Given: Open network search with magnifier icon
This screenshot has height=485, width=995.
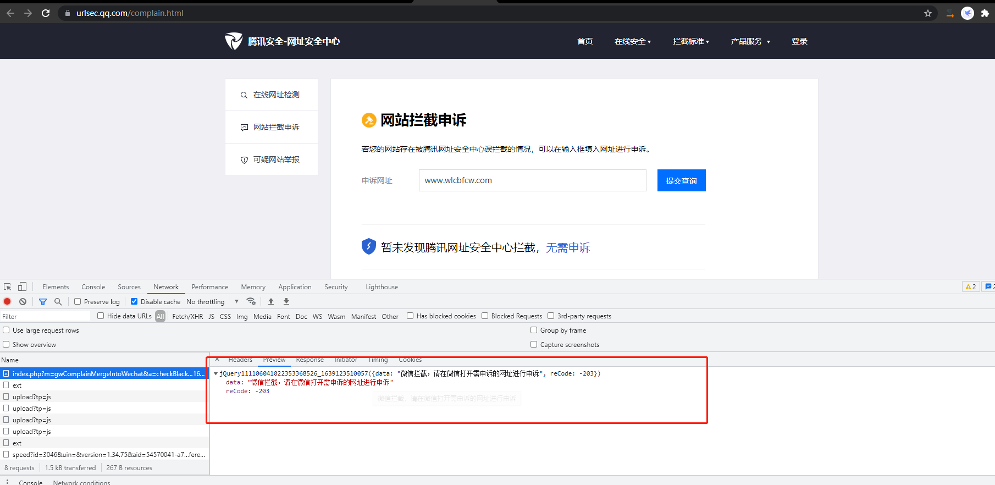Looking at the screenshot, I should click(58, 301).
